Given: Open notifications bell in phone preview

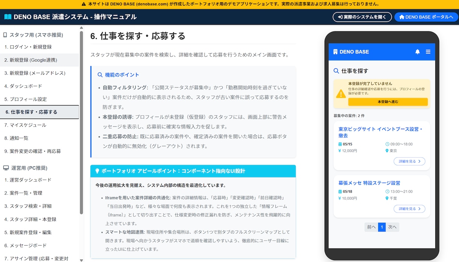Looking at the screenshot, I should (x=417, y=52).
